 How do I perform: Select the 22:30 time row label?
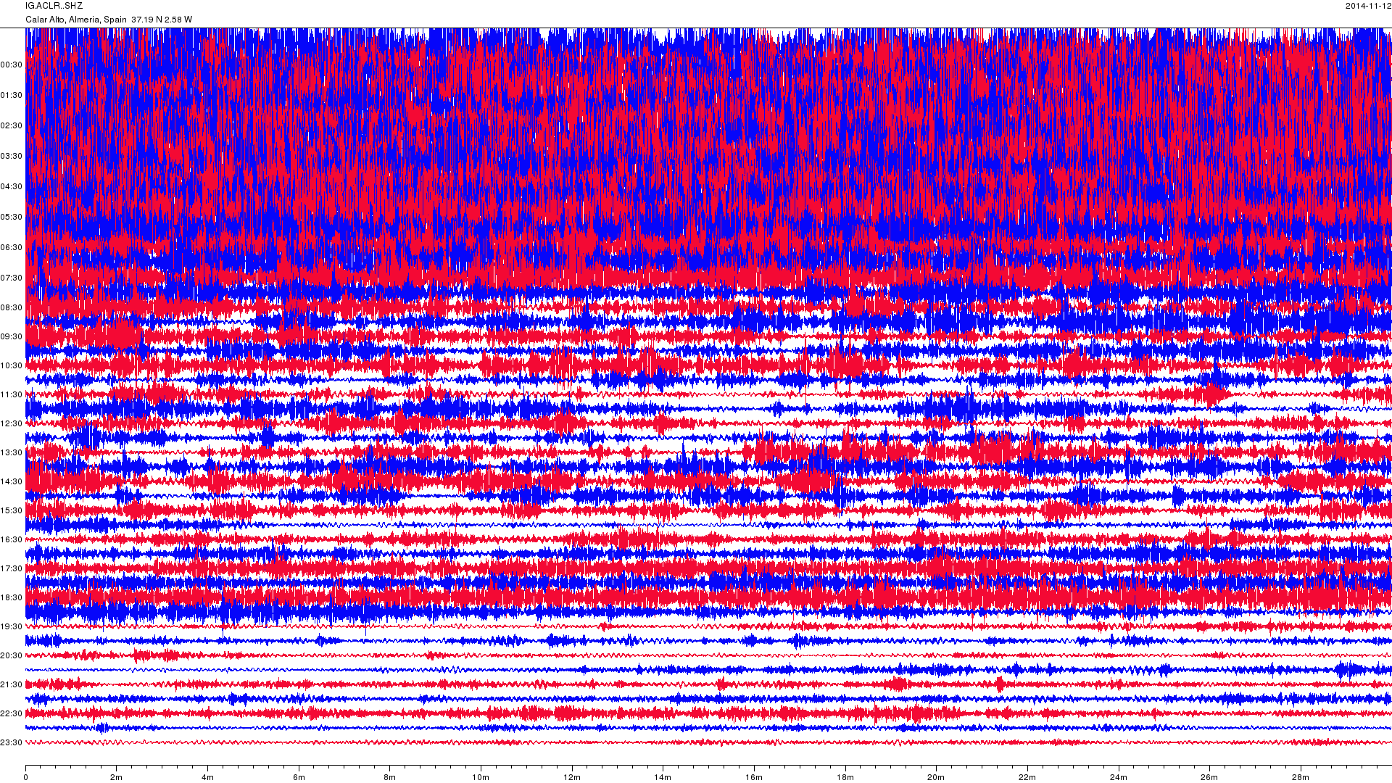tap(12, 714)
